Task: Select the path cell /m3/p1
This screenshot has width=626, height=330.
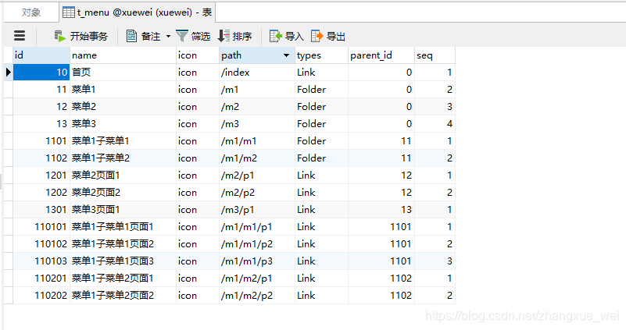Action: (x=257, y=209)
